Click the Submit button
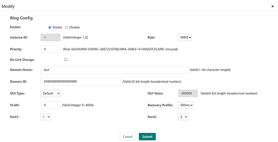This screenshot has width=278, height=142. click(147, 137)
